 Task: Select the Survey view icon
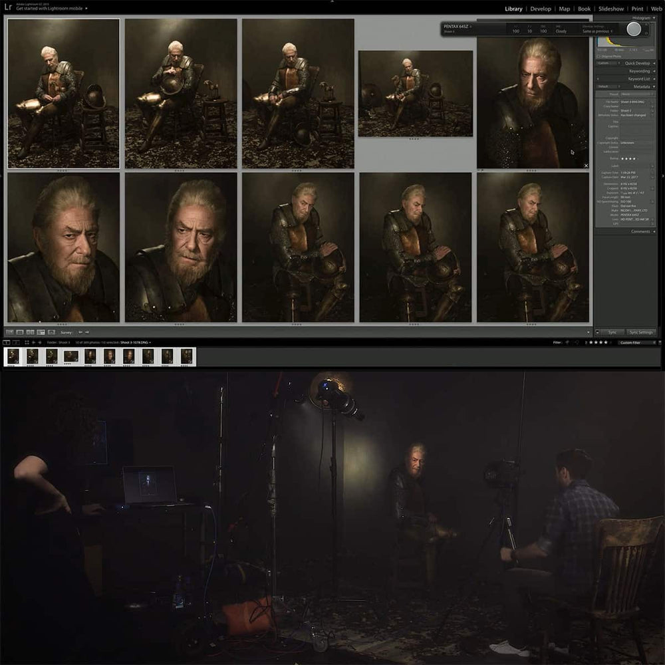pos(40,332)
